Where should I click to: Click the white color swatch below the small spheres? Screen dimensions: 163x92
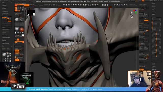(23, 35)
